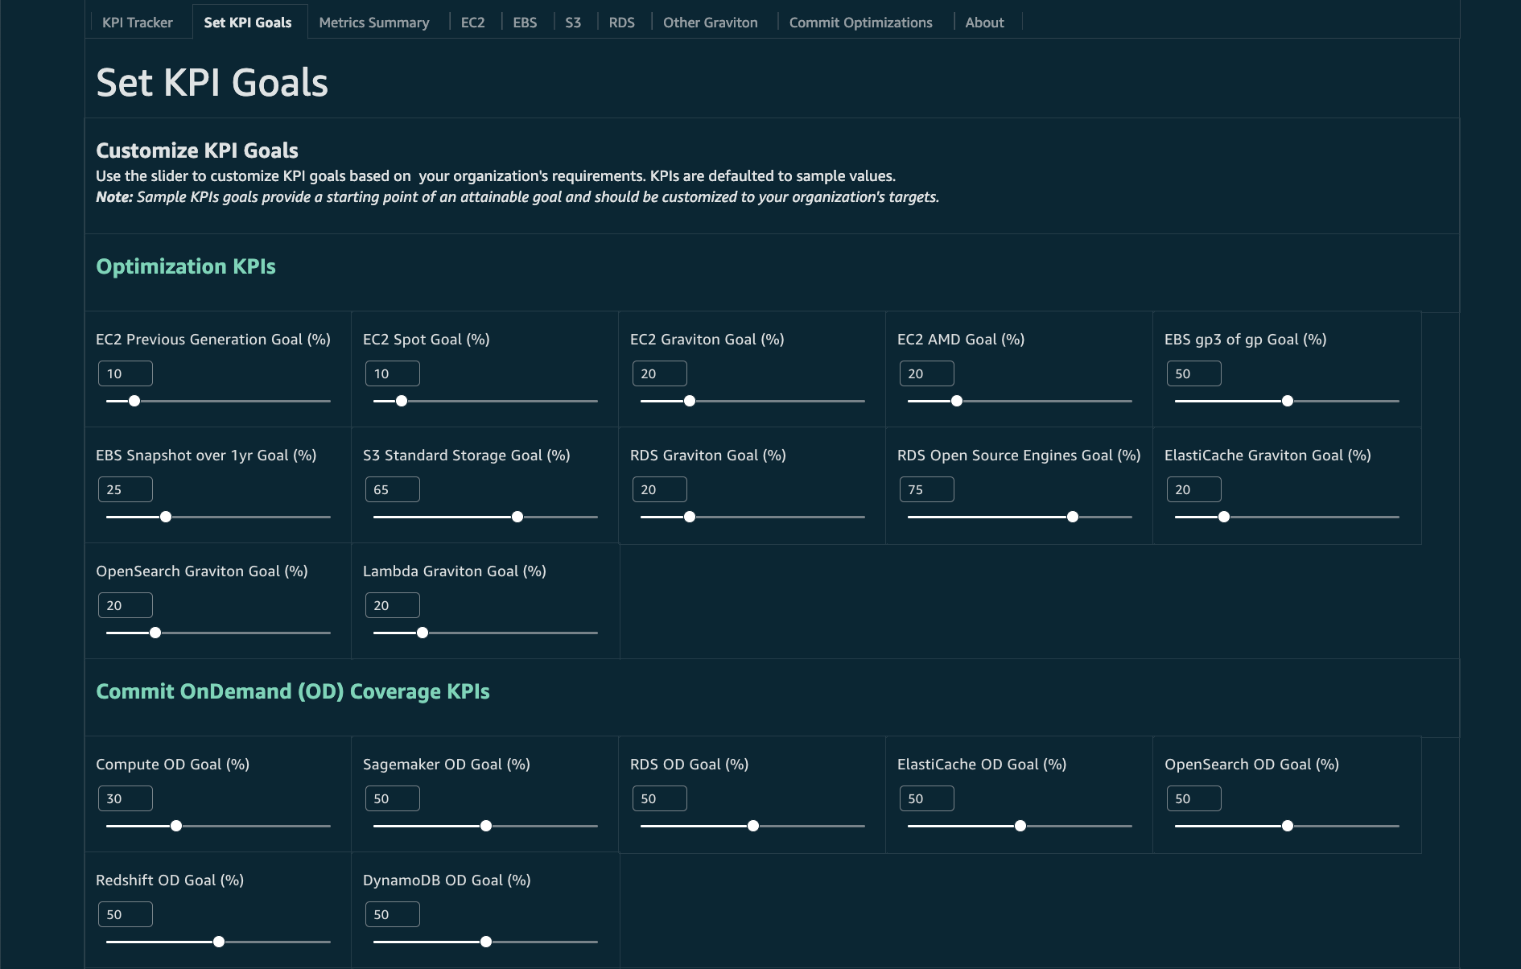
Task: Switch to Metrics Summary tab
Action: tap(374, 23)
